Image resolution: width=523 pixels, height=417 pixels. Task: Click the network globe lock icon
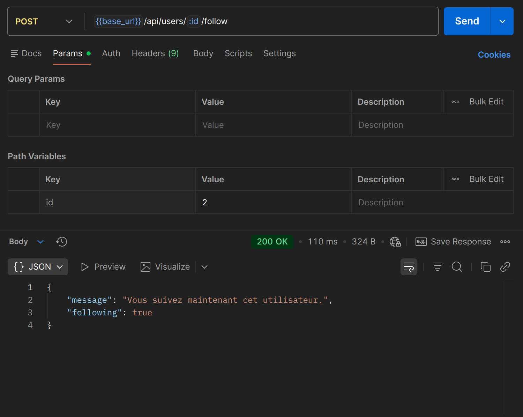point(395,242)
